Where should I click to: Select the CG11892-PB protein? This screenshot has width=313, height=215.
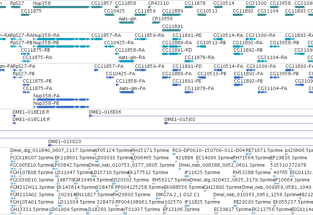pos(239,85)
